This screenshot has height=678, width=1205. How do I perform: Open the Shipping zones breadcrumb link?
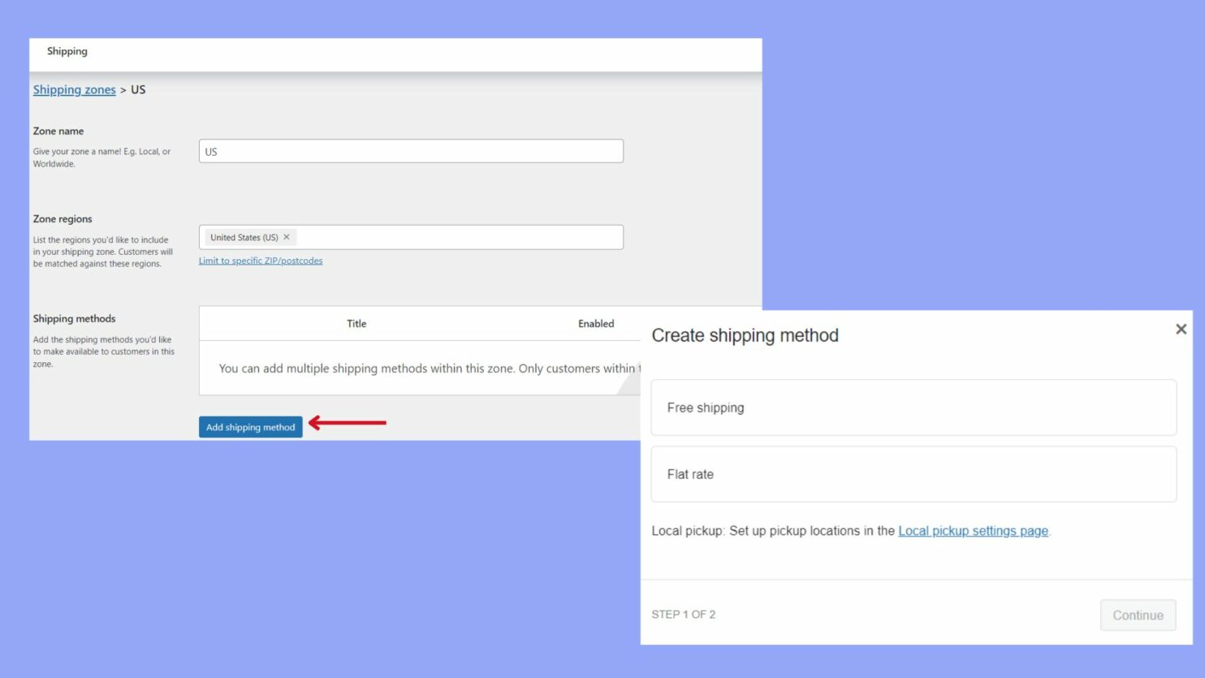[x=74, y=89]
